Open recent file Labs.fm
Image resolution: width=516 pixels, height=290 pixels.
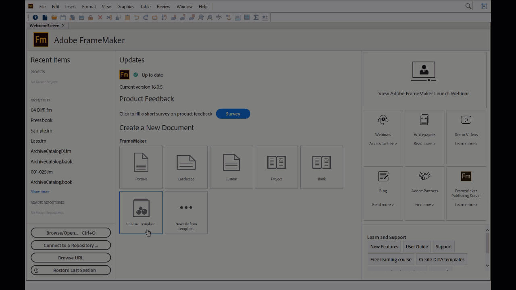point(38,141)
